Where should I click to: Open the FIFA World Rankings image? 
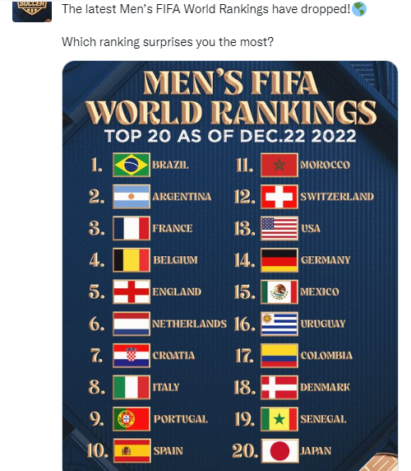[230, 266]
